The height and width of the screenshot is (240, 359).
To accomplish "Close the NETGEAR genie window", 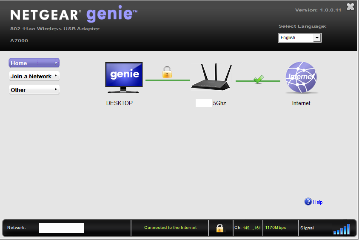I will [x=350, y=7].
